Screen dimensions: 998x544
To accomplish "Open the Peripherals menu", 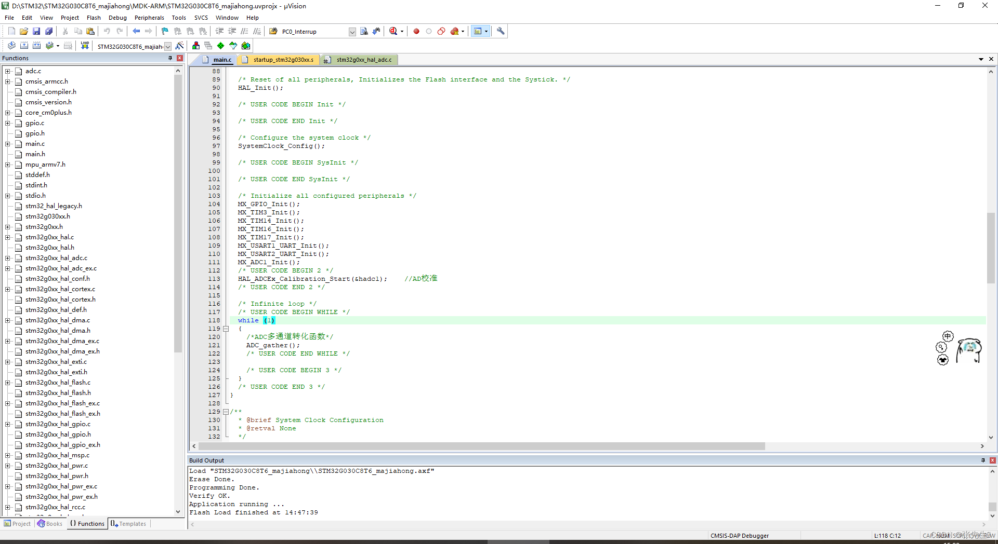I will [149, 17].
